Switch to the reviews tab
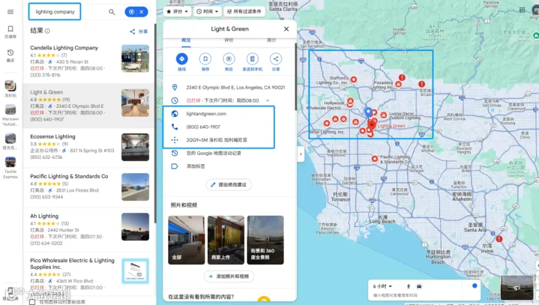This screenshot has height=305, width=539. (x=229, y=40)
